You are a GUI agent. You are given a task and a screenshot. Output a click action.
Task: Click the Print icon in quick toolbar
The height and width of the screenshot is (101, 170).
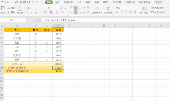(25, 2)
